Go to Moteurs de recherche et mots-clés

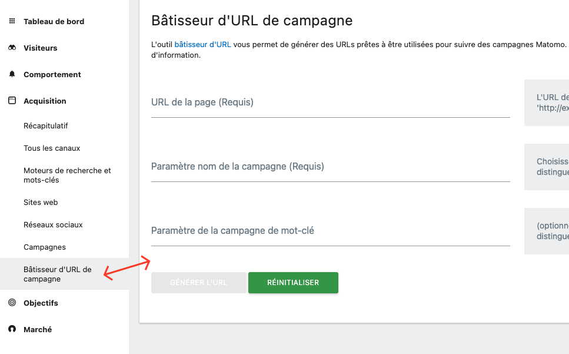[67, 175]
